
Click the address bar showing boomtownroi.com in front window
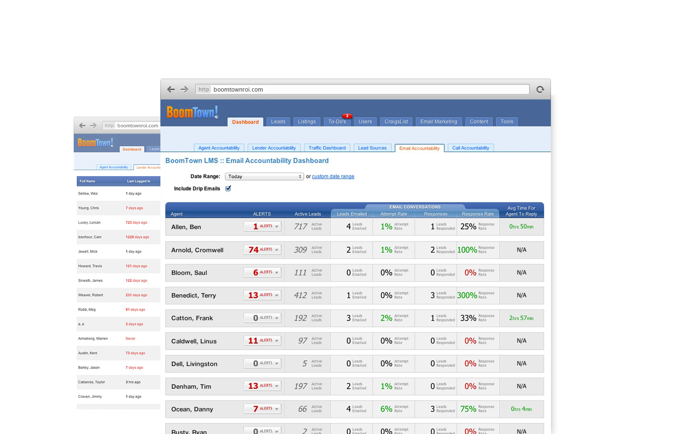[x=363, y=89]
